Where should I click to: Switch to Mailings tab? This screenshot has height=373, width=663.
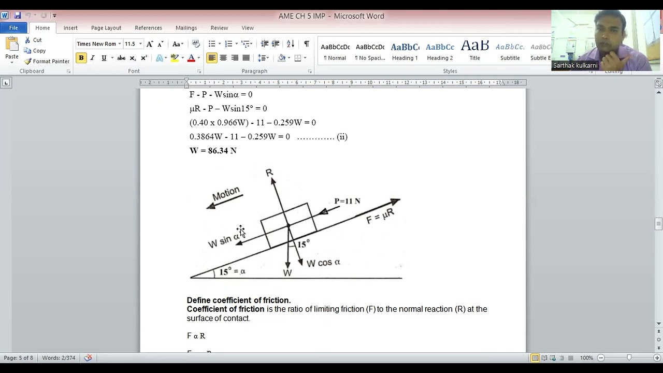pyautogui.click(x=186, y=28)
